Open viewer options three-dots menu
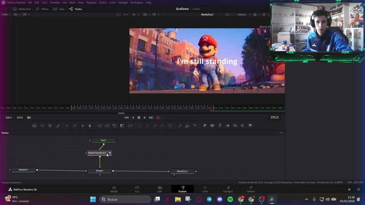This screenshot has width=365, height=205. (x=126, y=15)
